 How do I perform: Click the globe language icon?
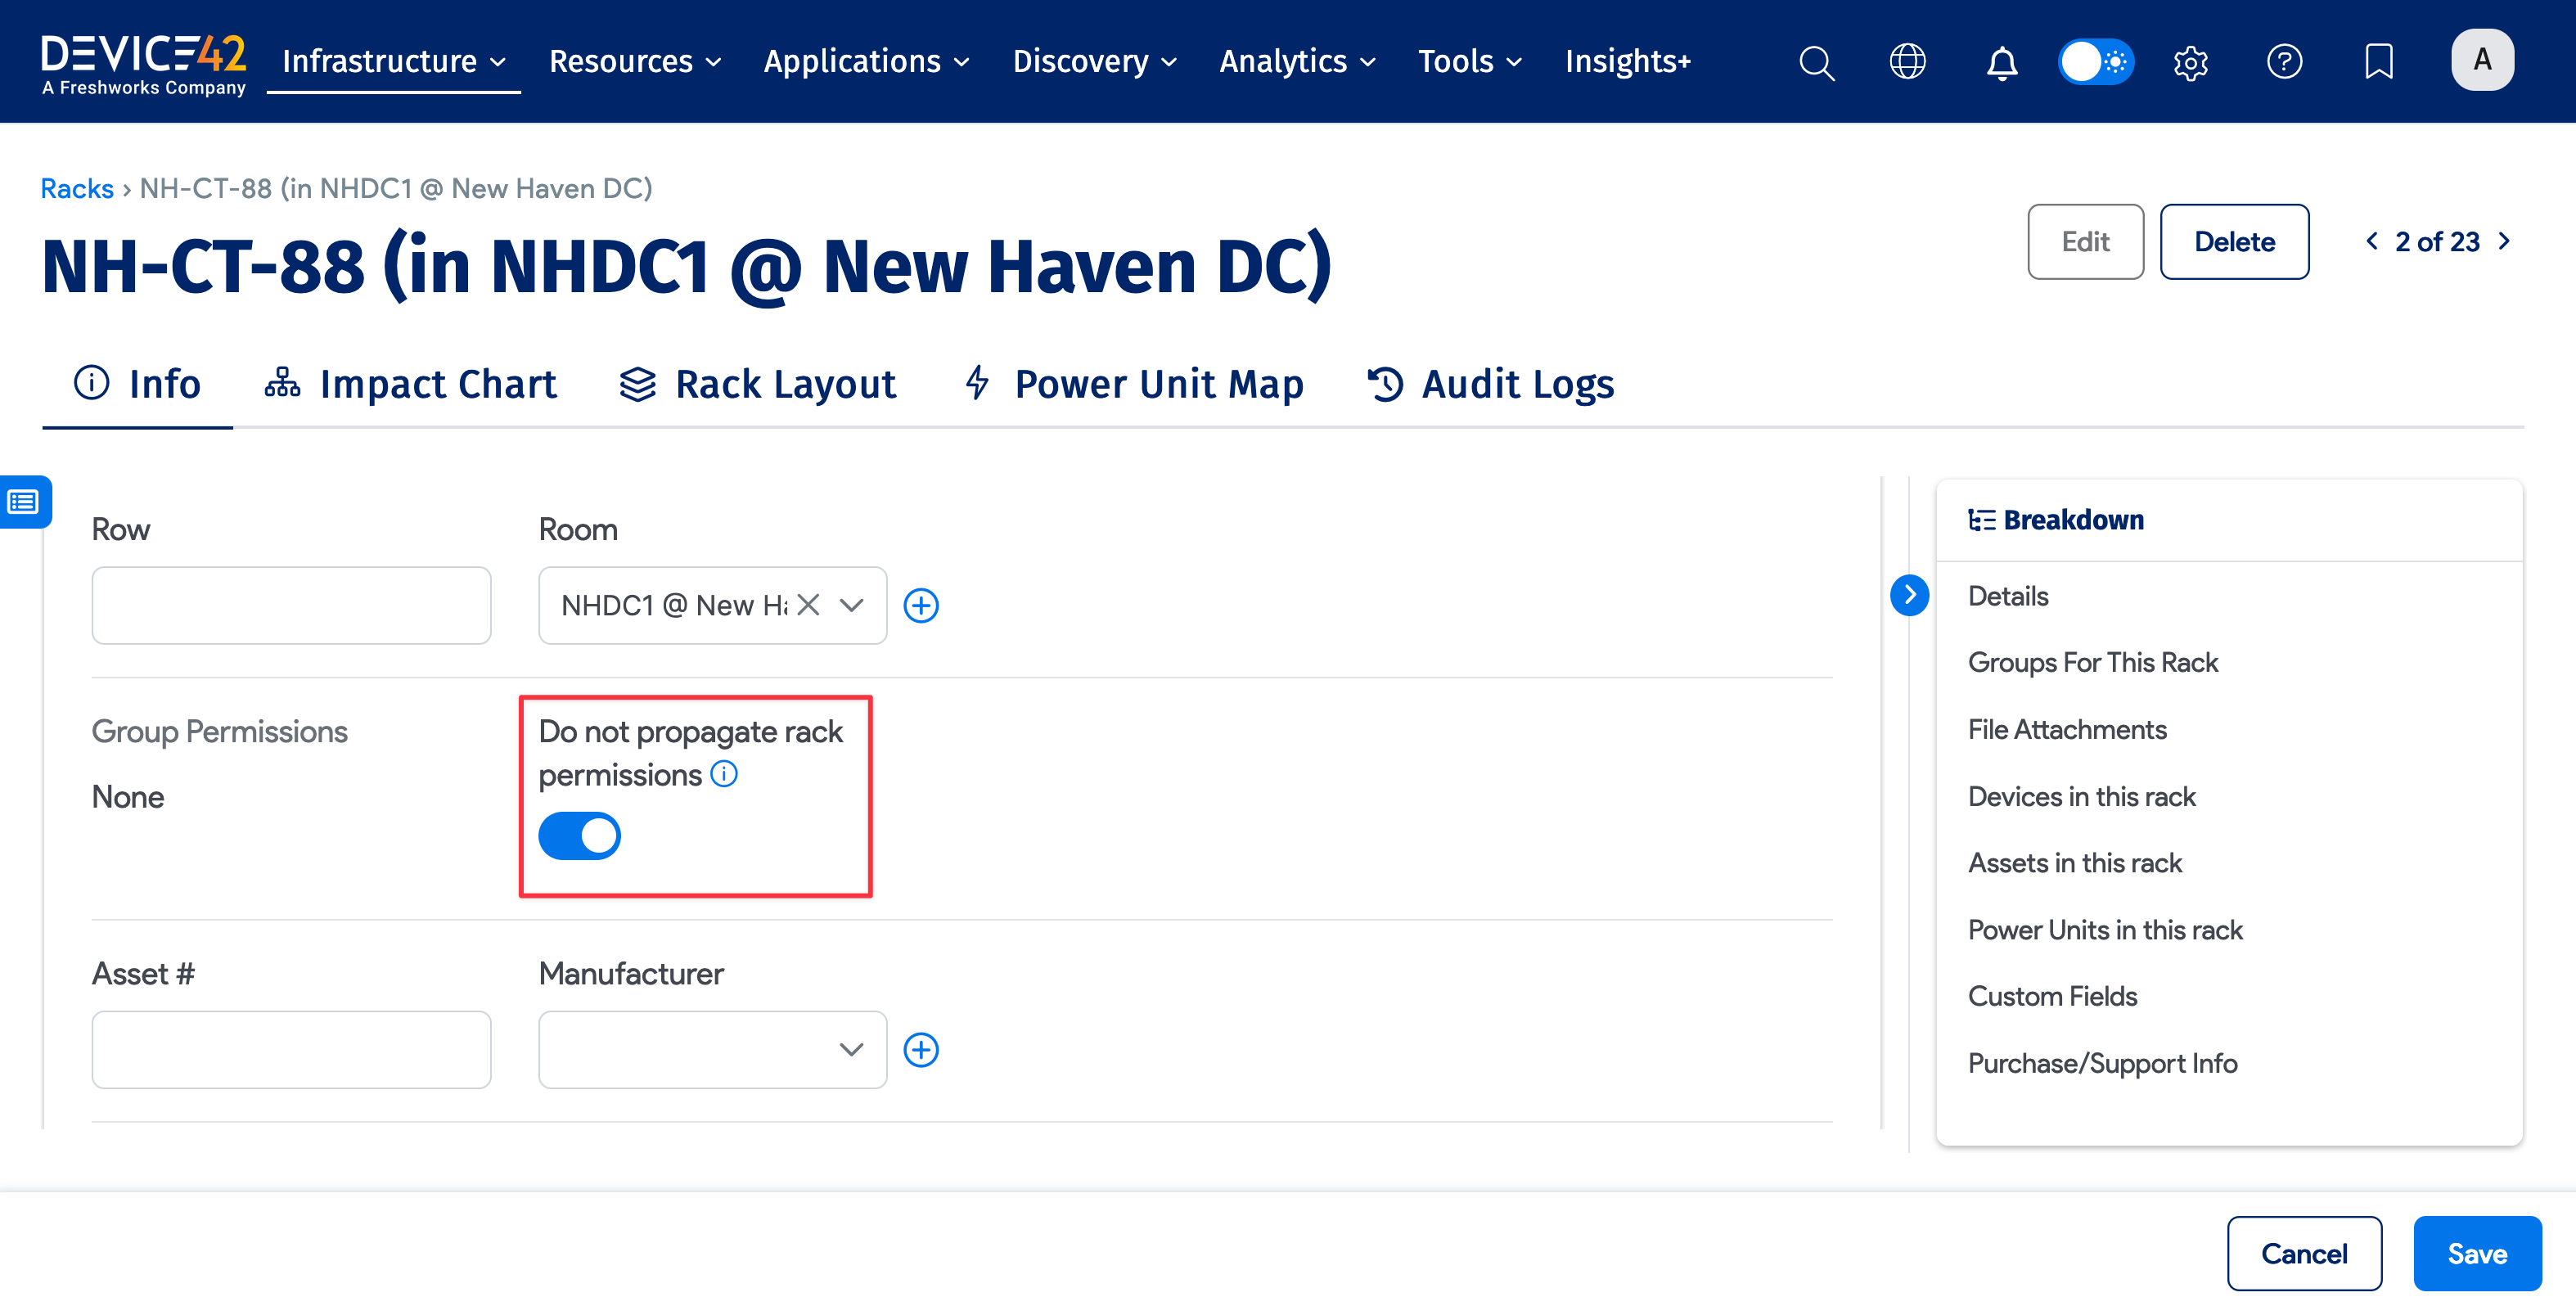tap(1907, 62)
